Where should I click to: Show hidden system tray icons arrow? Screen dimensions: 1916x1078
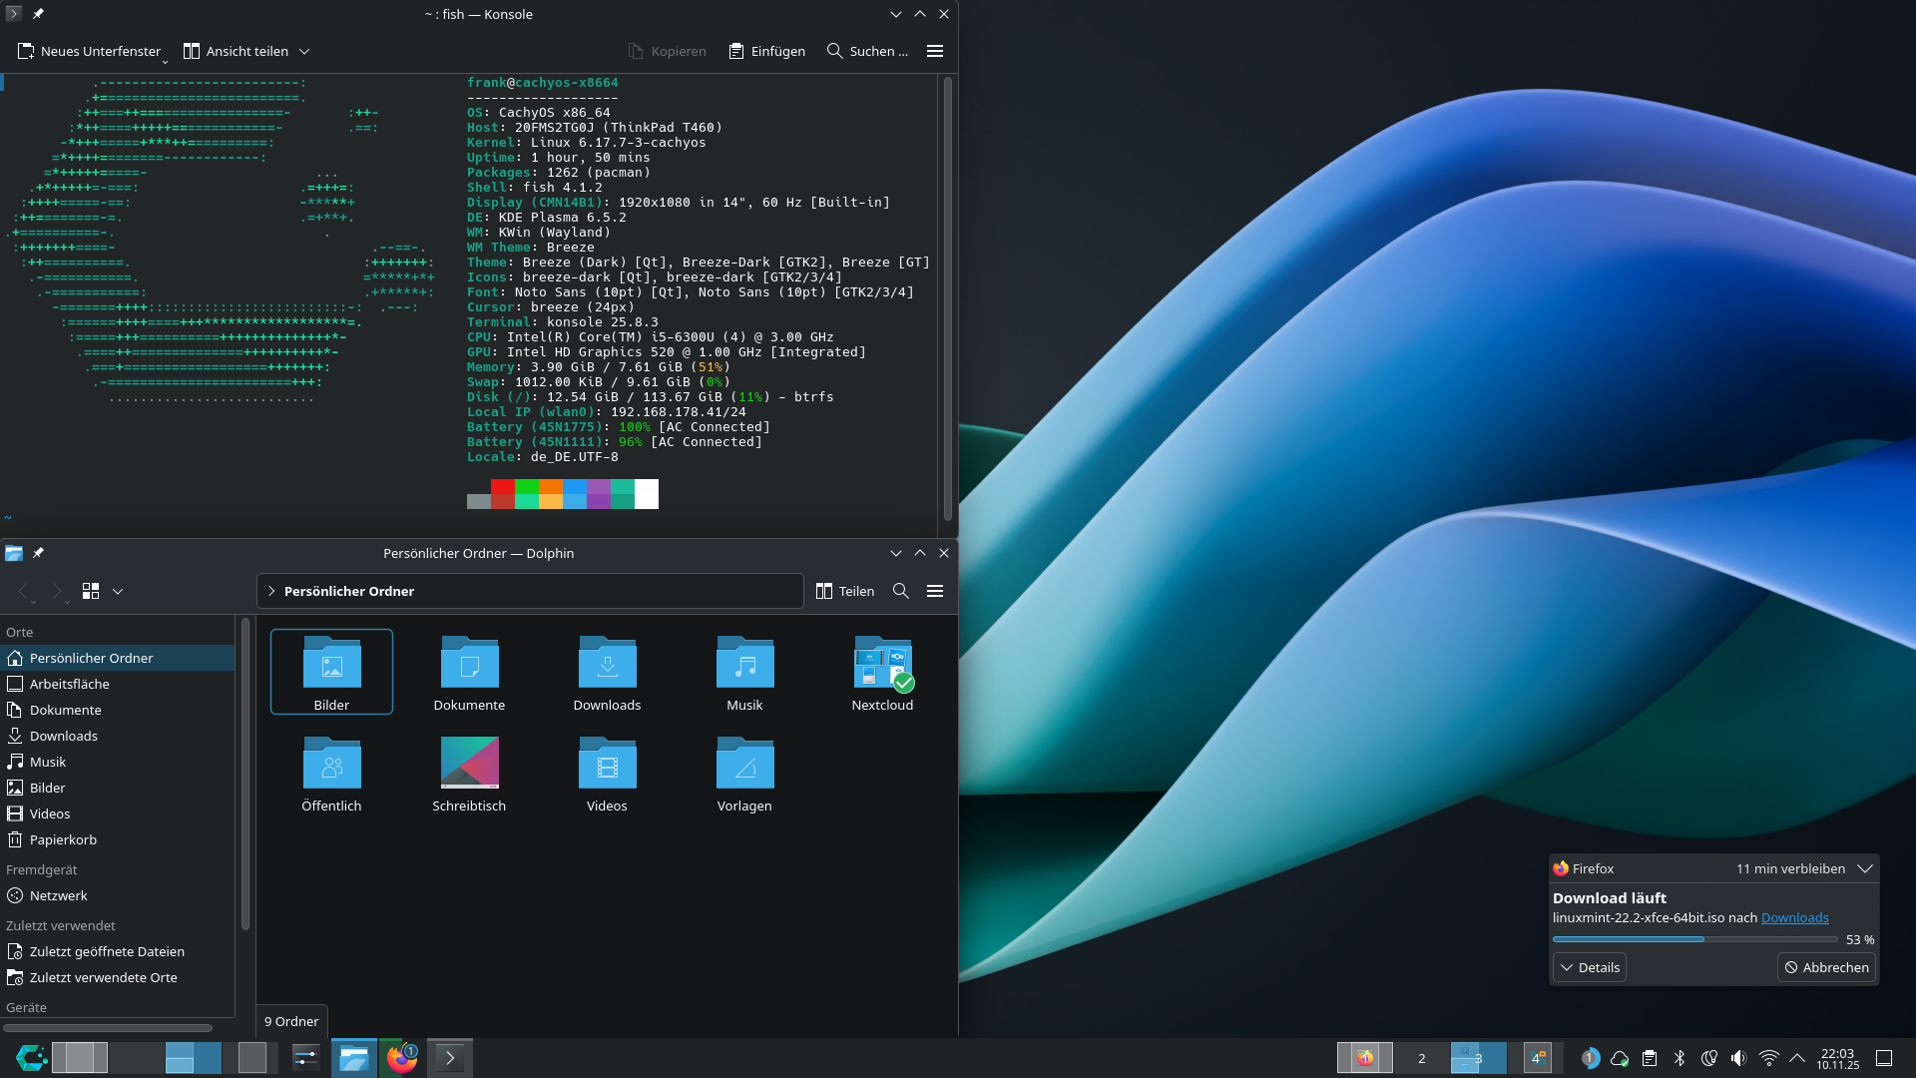pos(1797,1058)
